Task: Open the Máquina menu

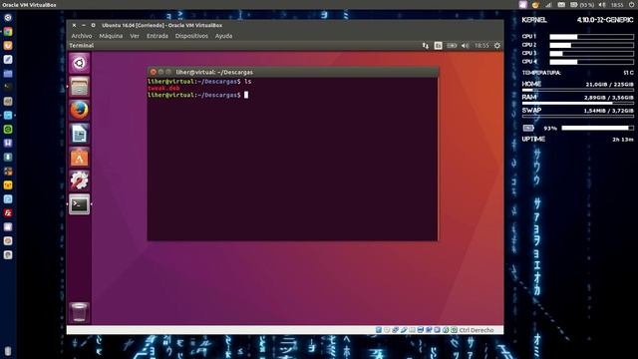Action: coord(111,36)
